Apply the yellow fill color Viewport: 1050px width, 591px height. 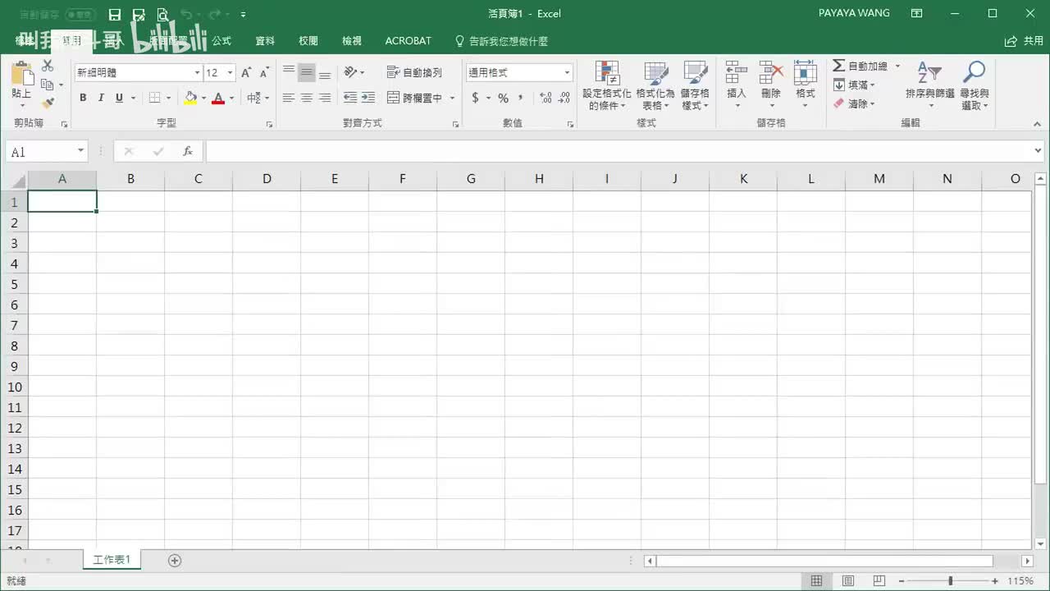point(190,98)
